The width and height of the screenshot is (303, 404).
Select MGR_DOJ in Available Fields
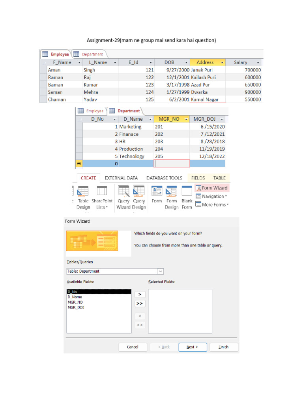click(x=99, y=307)
